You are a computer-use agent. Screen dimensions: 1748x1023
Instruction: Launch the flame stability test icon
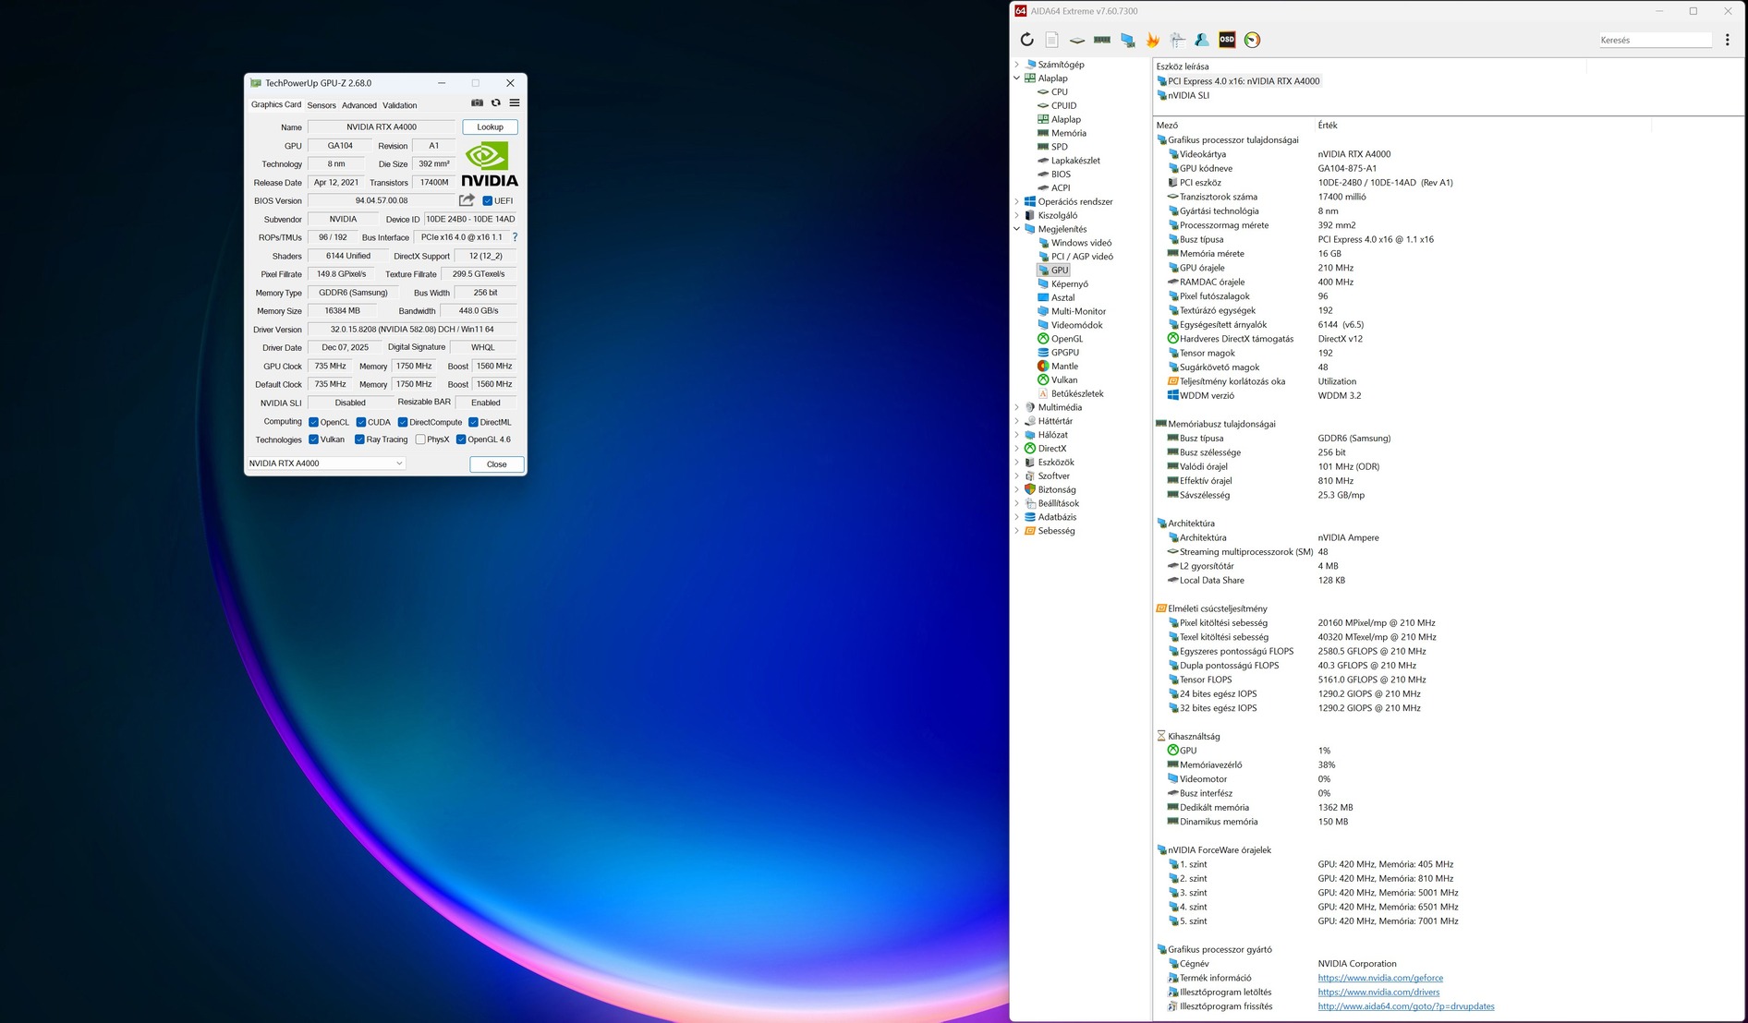pos(1152,40)
